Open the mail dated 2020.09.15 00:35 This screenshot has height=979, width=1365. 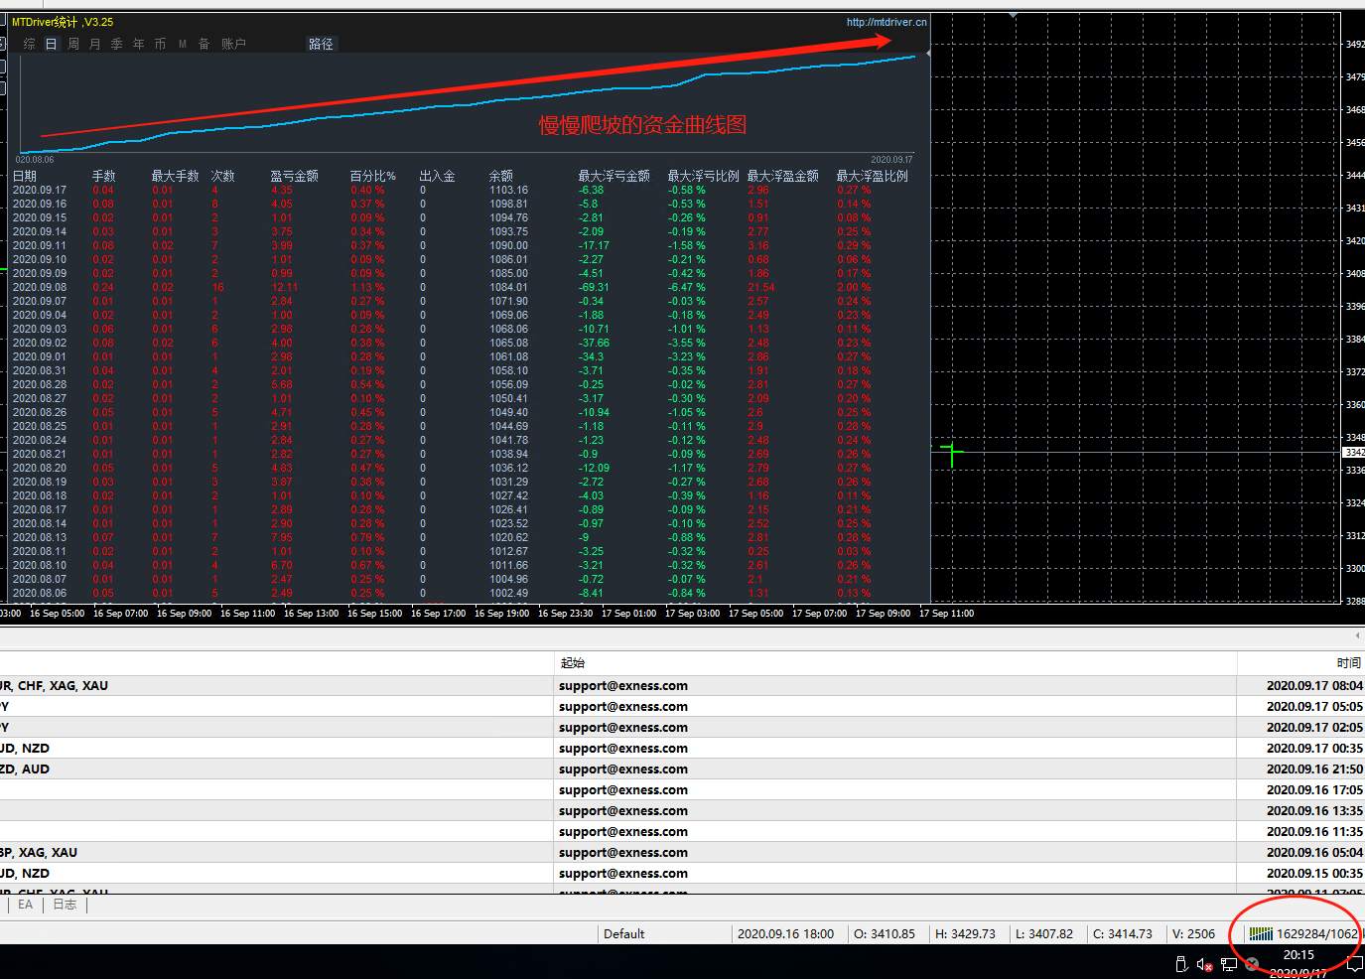point(682,873)
